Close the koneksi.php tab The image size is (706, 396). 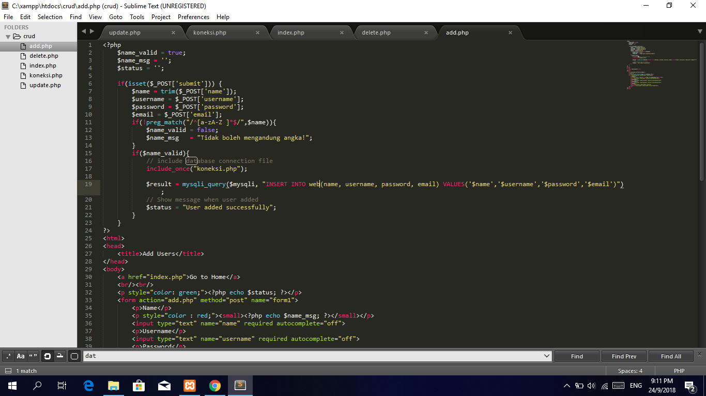pos(257,32)
